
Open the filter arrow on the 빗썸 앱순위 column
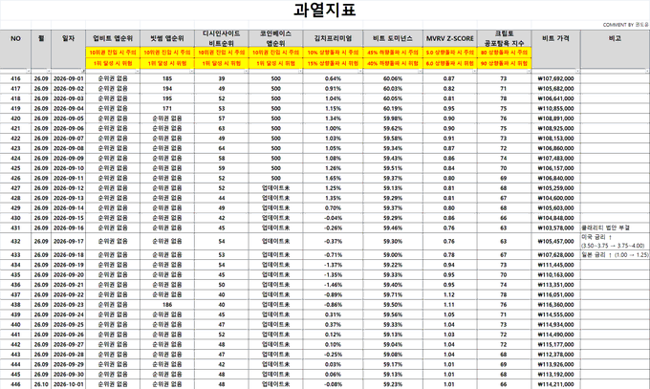tap(191, 72)
